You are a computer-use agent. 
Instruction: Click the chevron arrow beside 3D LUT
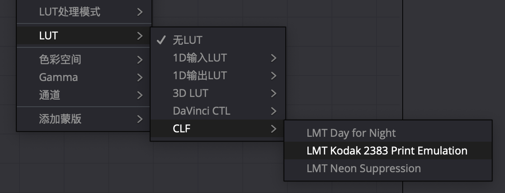273,93
